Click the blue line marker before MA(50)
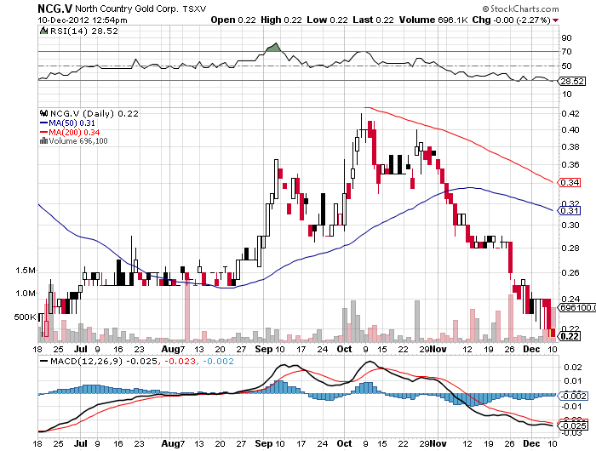Viewport: 596px width, 451px height. tap(43, 123)
